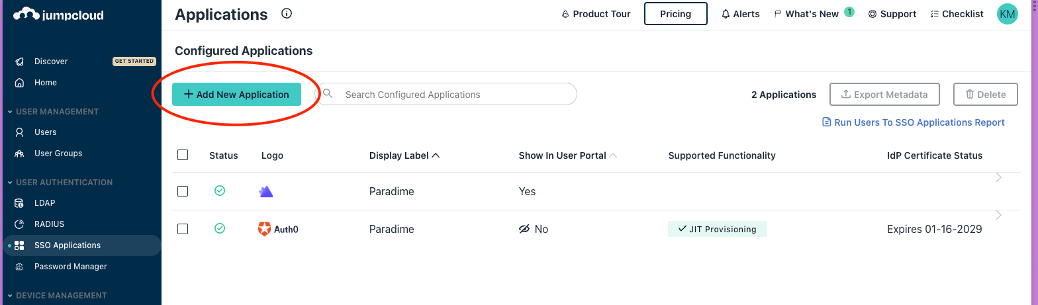The image size is (1038, 305).
Task: Click Export Metadata button
Action: pos(884,95)
